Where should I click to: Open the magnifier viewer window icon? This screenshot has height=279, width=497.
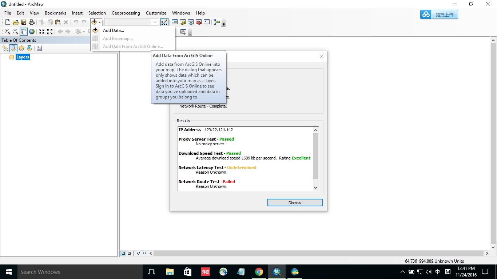click(x=183, y=32)
